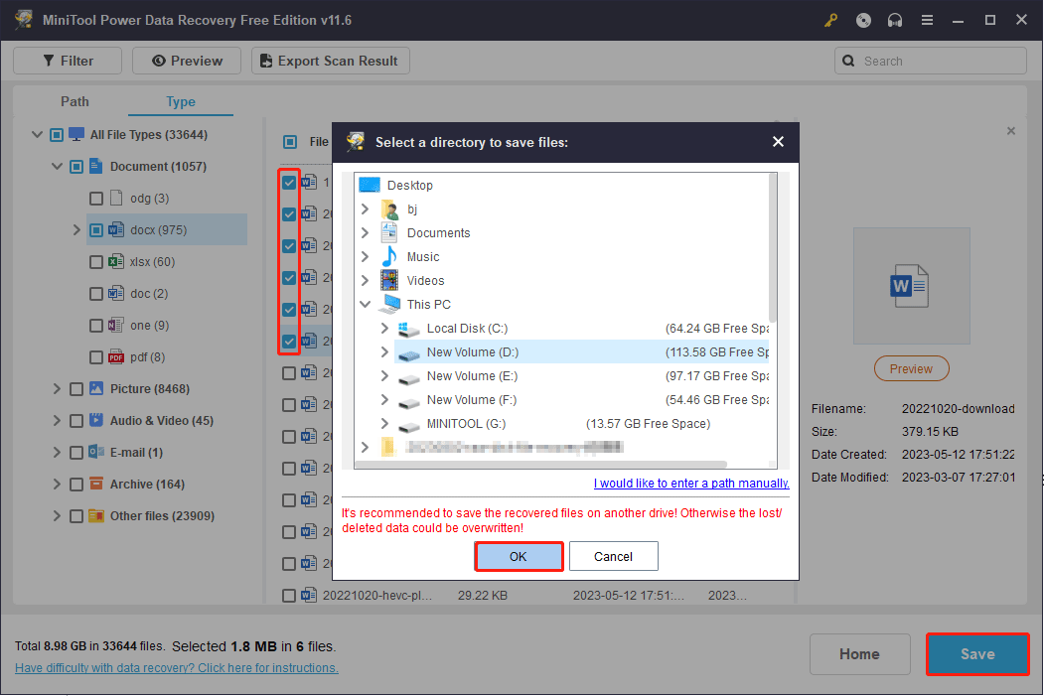Click the Word document preview thumbnail
This screenshot has height=696, width=1044.
coord(911,286)
